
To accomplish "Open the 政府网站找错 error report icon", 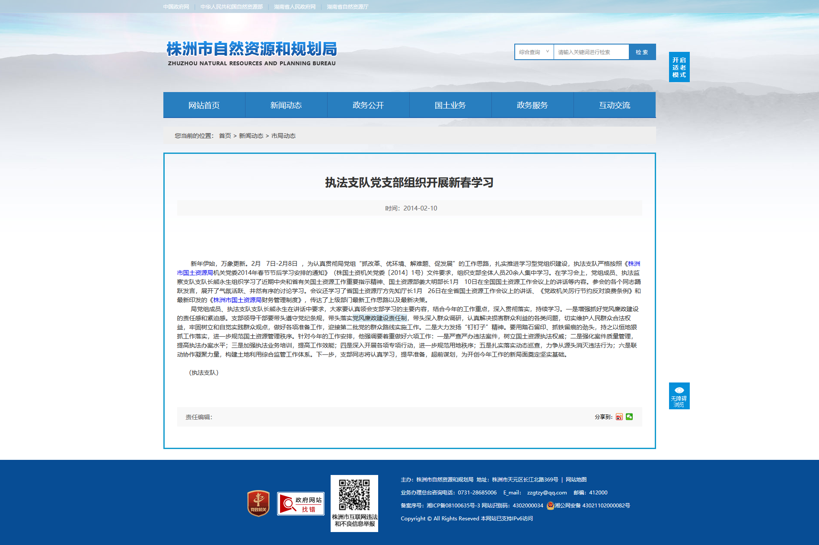I will pos(301,504).
